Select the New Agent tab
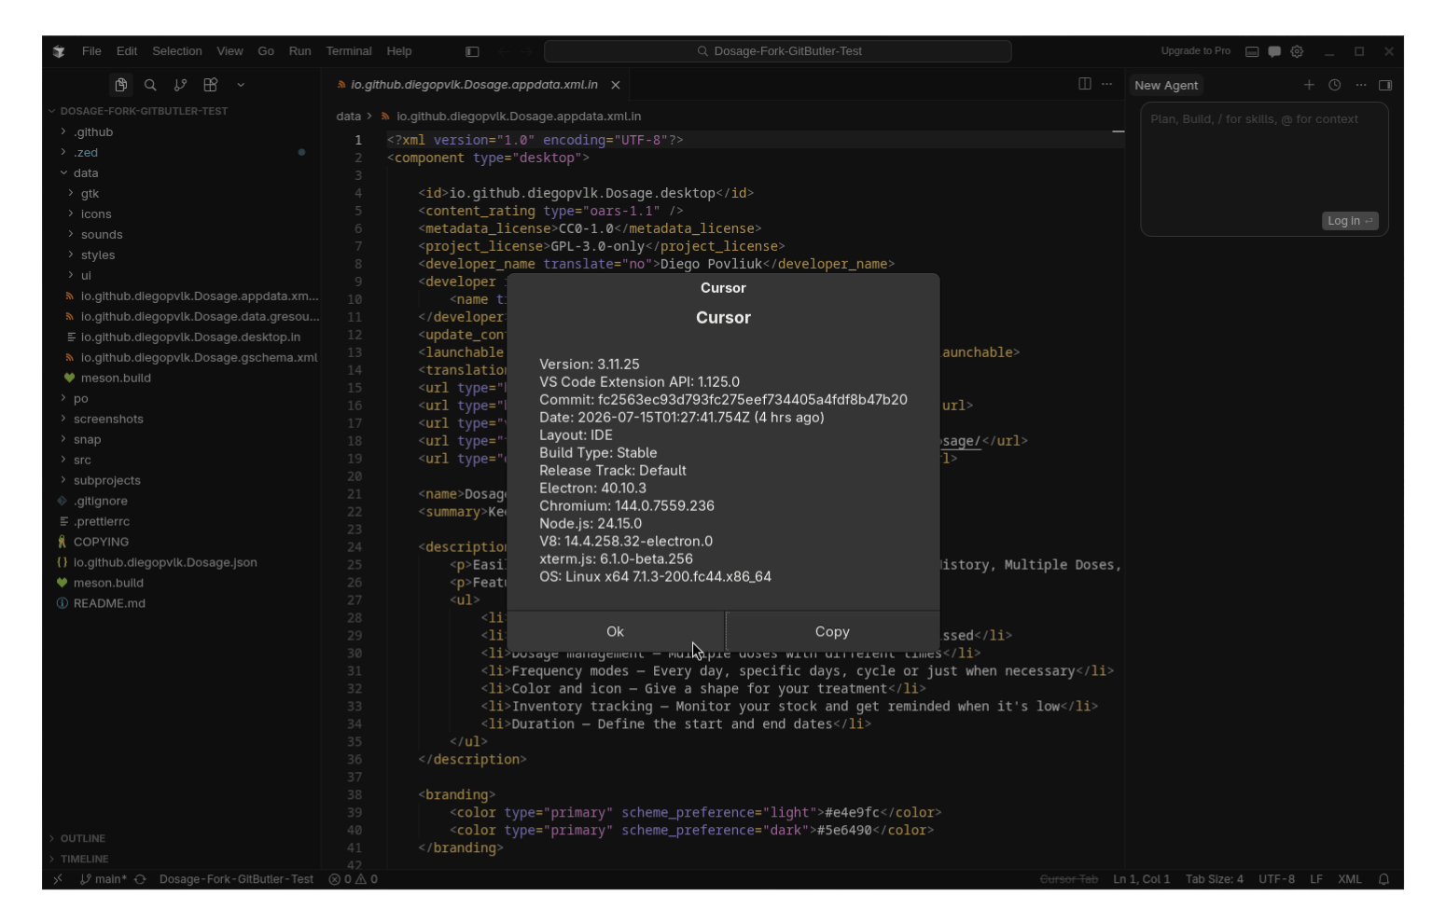Screen dimensions: 1446x923 pos(1166,85)
